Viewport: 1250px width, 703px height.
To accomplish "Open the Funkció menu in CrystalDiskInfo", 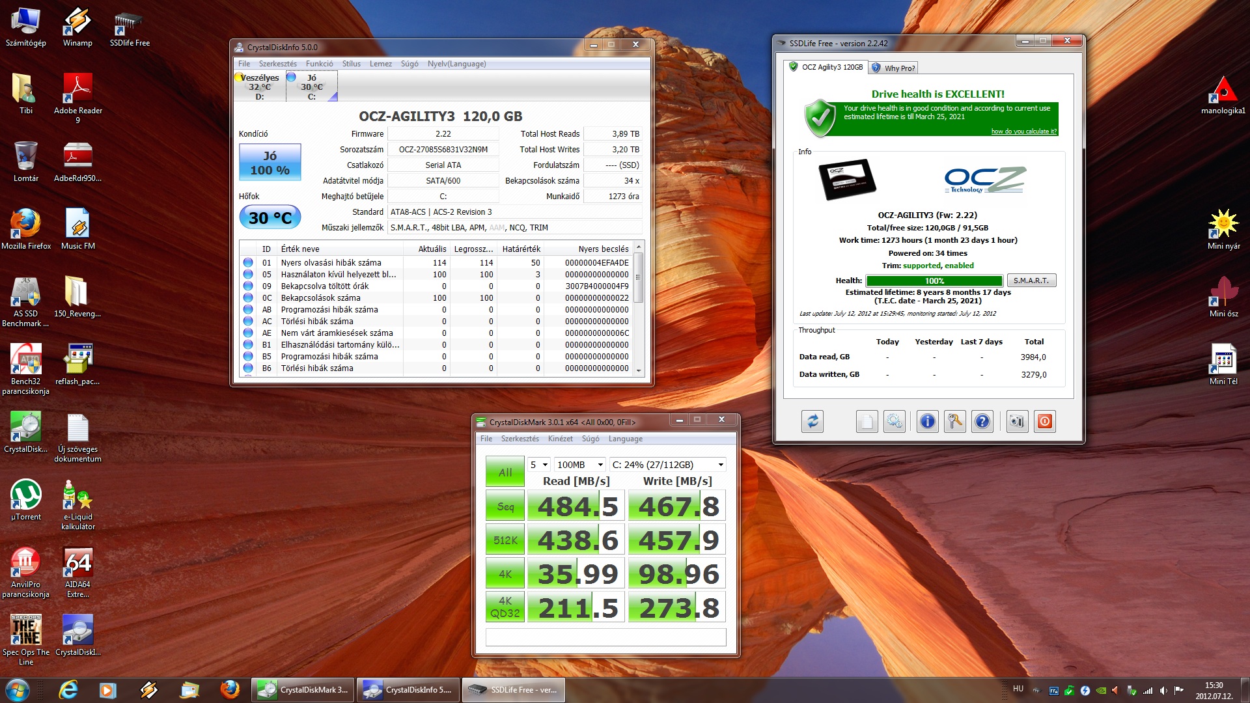I will 319,64.
